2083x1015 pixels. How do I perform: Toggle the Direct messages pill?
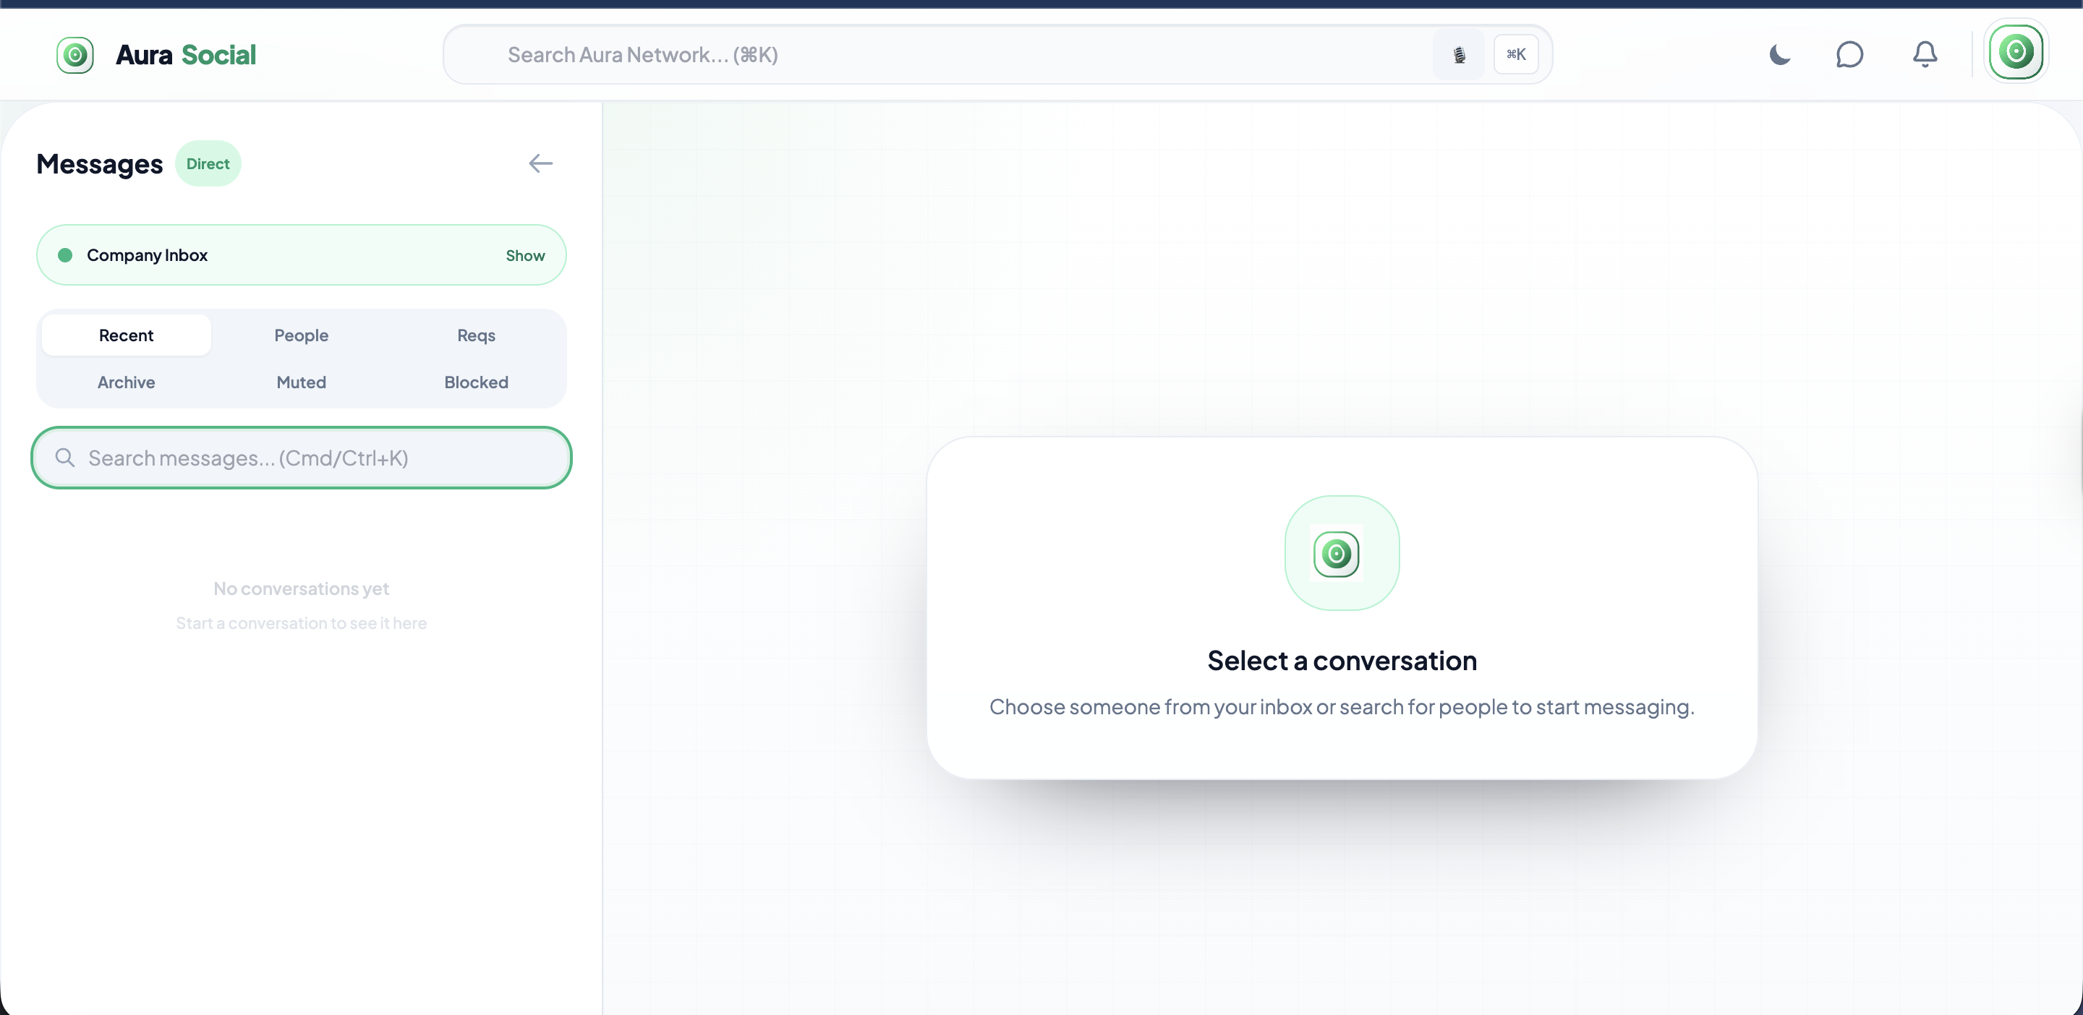pyautogui.click(x=208, y=163)
